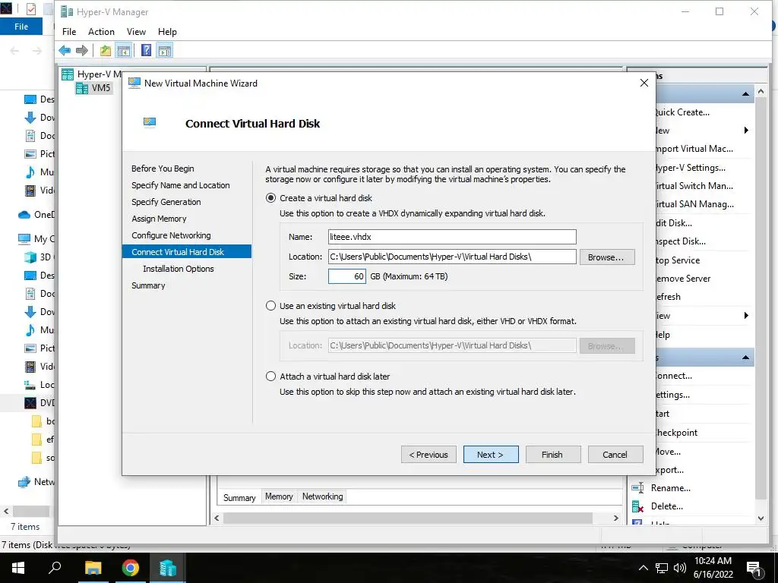778x583 pixels.
Task: Open the View menu in Hyper-V Manager
Action: click(136, 32)
